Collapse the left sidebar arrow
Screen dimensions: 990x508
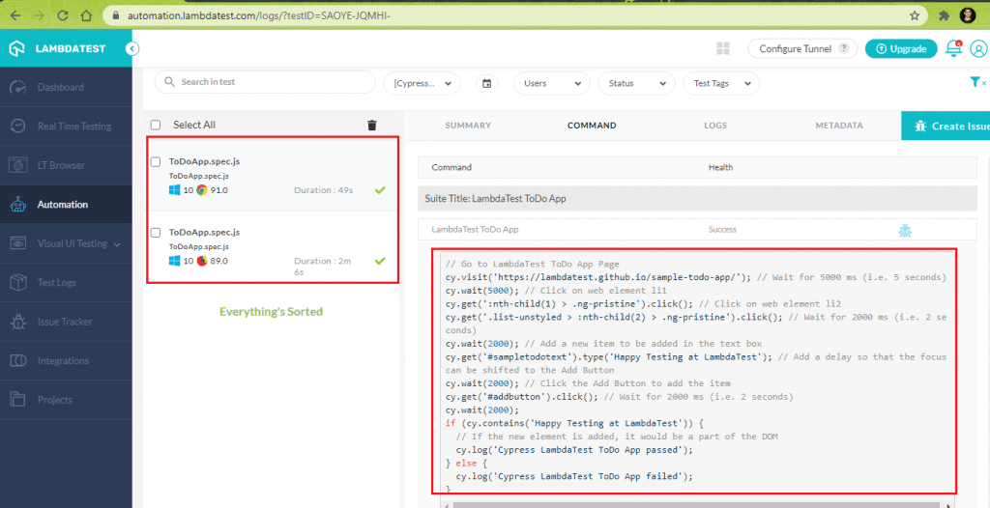click(132, 48)
